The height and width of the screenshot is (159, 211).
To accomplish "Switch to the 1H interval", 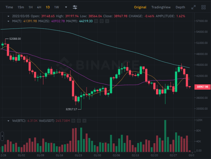I will 31,7.
